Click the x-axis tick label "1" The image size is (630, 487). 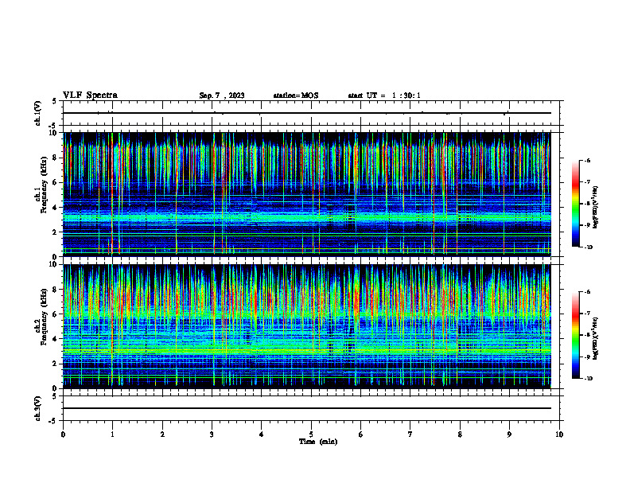112,434
